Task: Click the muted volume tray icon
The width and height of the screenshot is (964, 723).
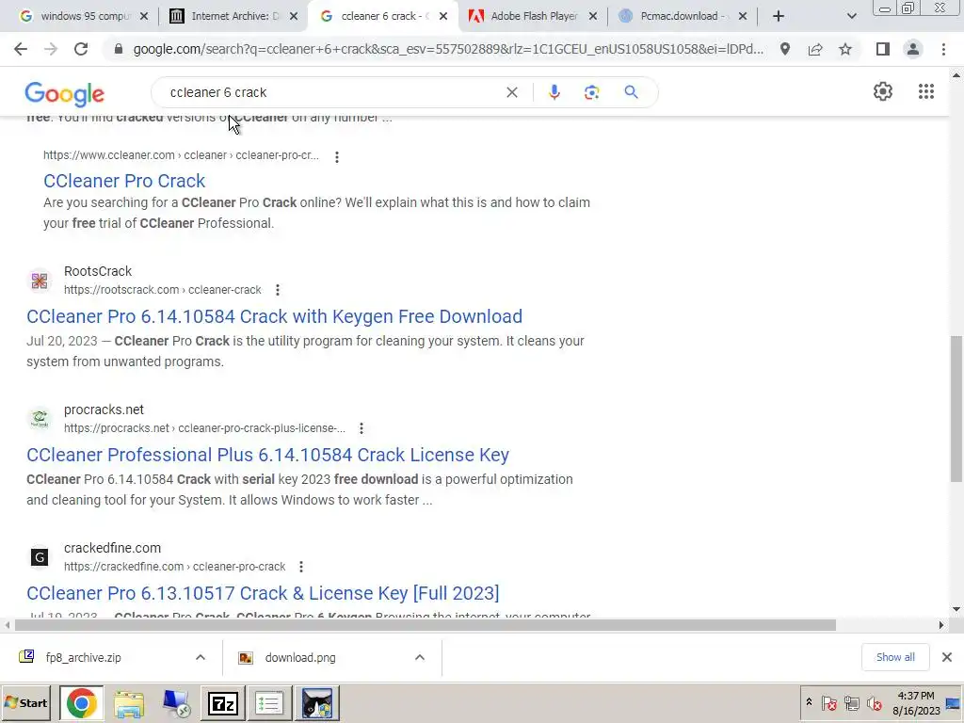Action: (874, 702)
